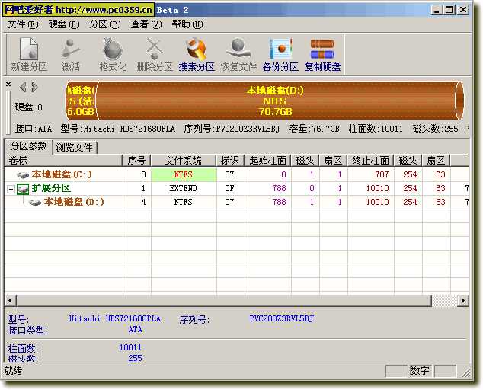483x390 pixels.
Task: Open the 查看(V) menu
Action: pos(146,24)
